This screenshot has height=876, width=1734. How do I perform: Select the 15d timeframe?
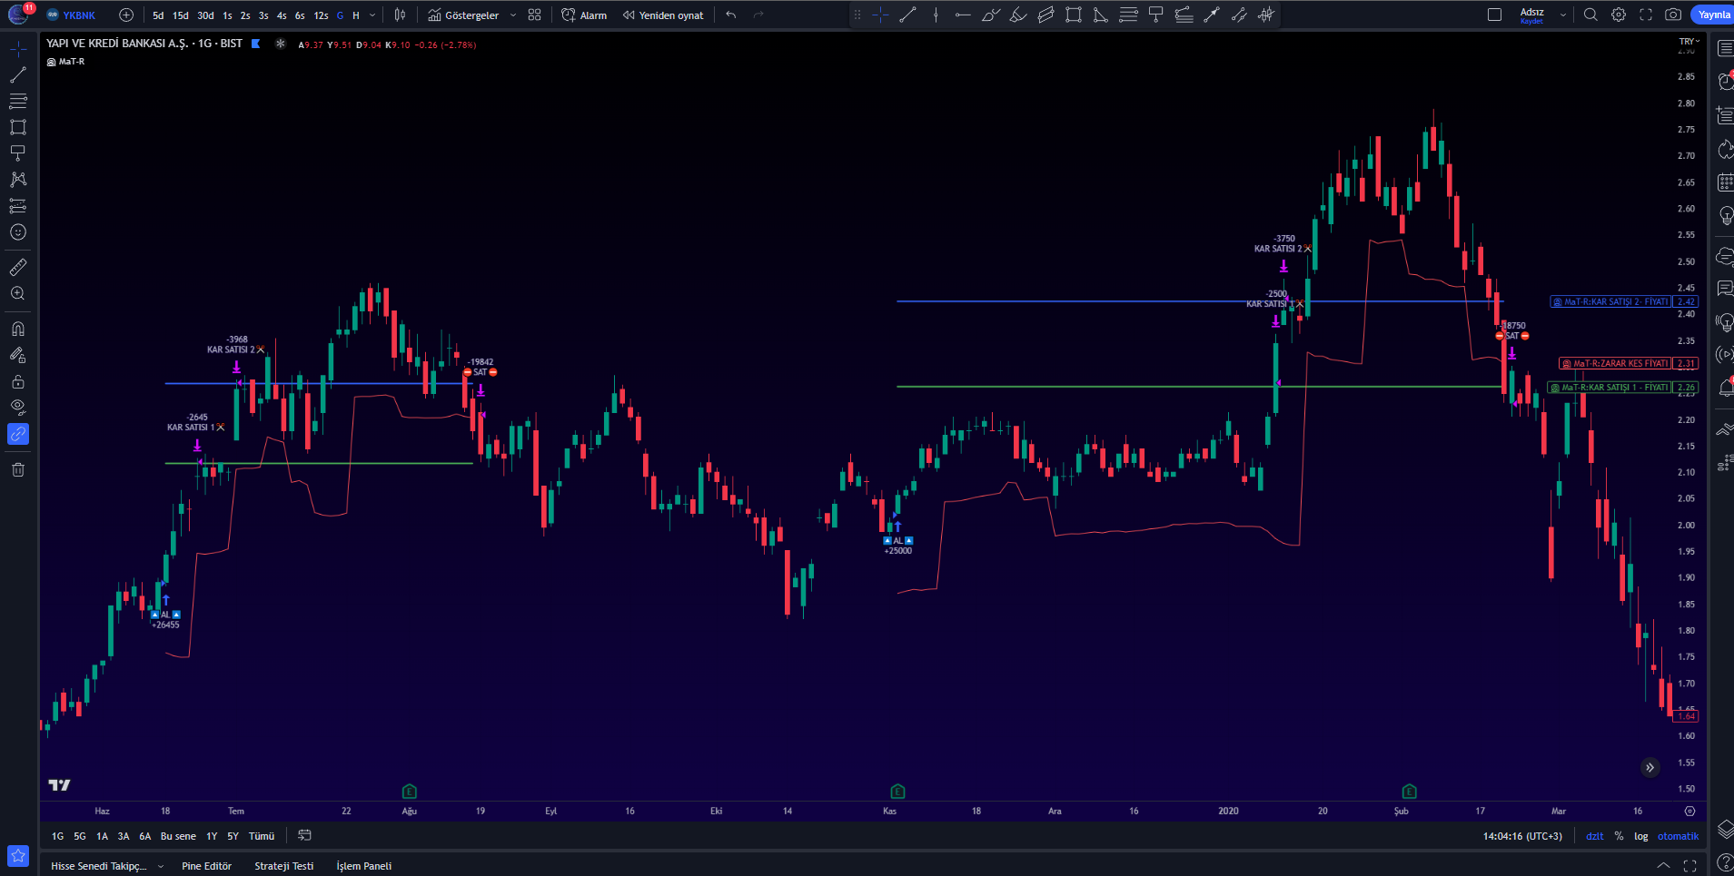tap(181, 15)
